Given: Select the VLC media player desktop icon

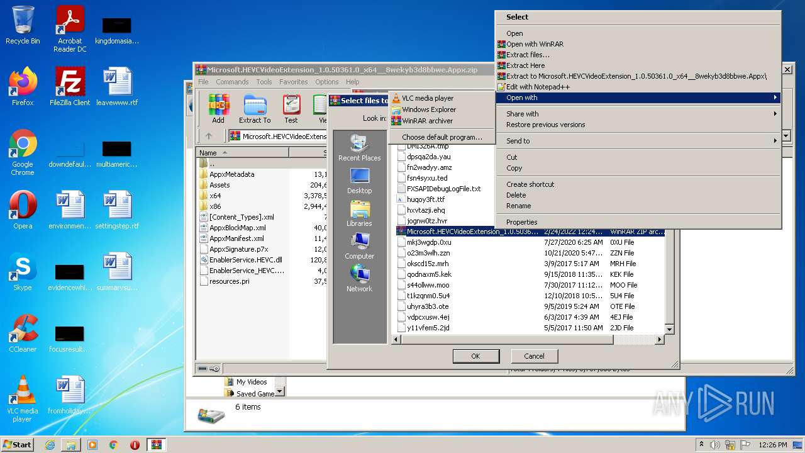Looking at the screenshot, I should pyautogui.click(x=23, y=399).
